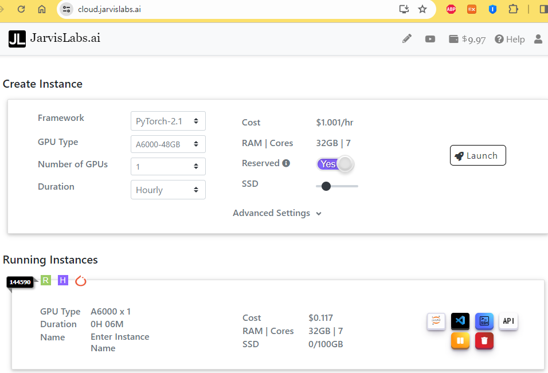548x373 pixels.
Task: Click the 0H 06M duration value
Action: 107,324
